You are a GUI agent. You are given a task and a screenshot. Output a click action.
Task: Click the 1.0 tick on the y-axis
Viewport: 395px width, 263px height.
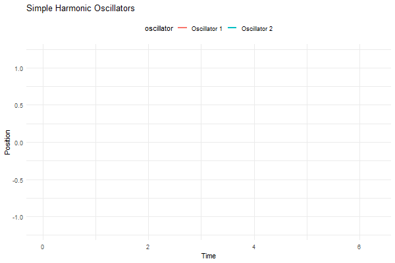(x=18, y=68)
